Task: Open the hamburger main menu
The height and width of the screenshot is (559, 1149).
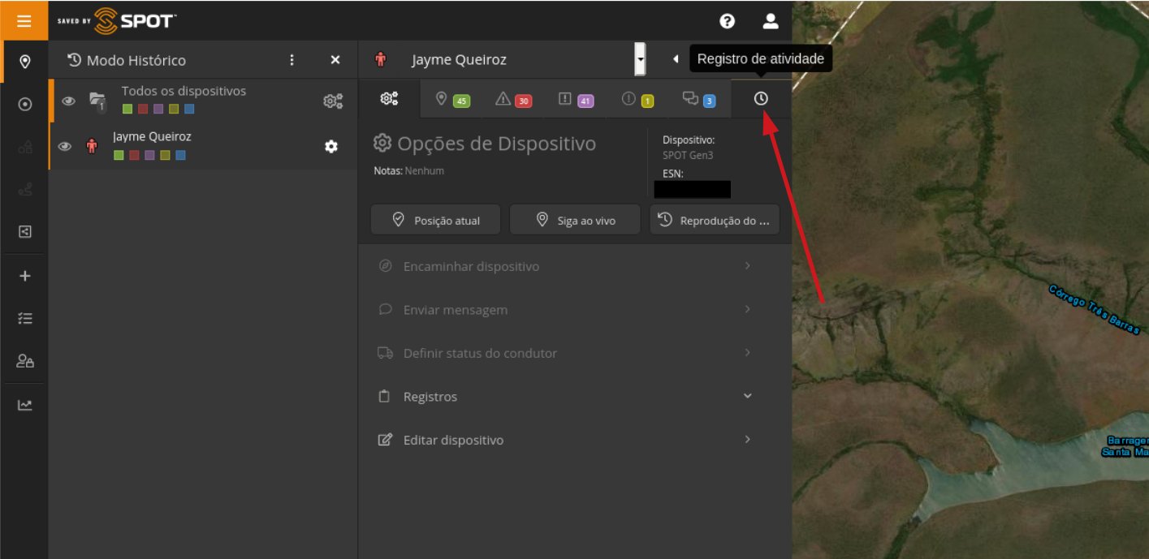Action: [x=24, y=20]
